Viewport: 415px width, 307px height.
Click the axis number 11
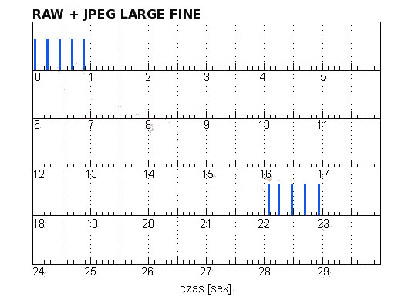point(322,125)
